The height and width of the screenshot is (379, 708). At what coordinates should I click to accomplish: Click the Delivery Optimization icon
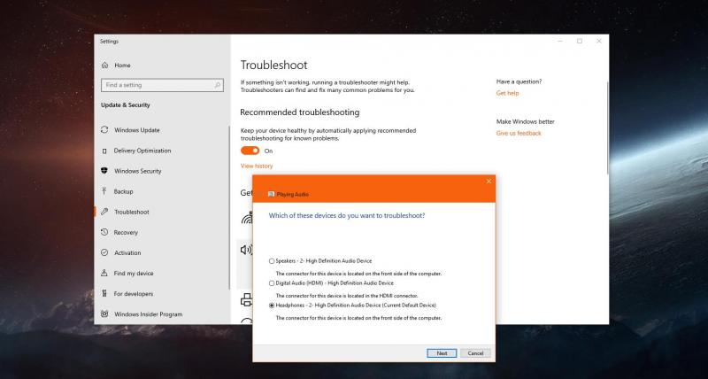pos(104,151)
